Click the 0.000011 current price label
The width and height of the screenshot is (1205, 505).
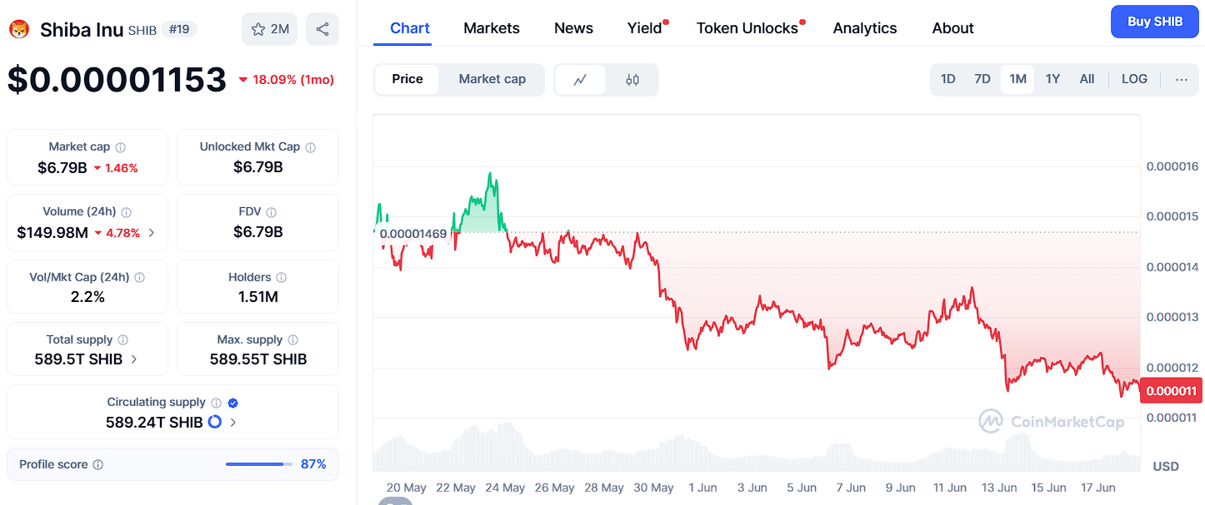point(1170,390)
